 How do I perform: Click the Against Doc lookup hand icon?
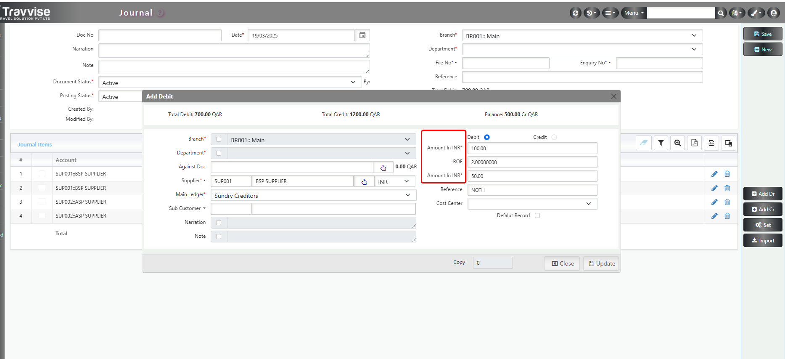coord(383,168)
